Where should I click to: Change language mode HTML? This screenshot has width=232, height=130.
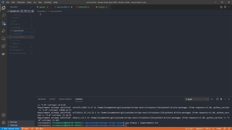[x=219, y=129]
